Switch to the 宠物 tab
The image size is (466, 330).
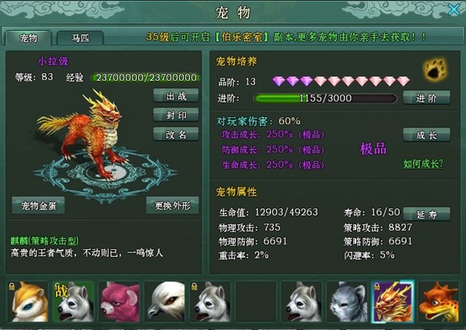click(x=28, y=38)
